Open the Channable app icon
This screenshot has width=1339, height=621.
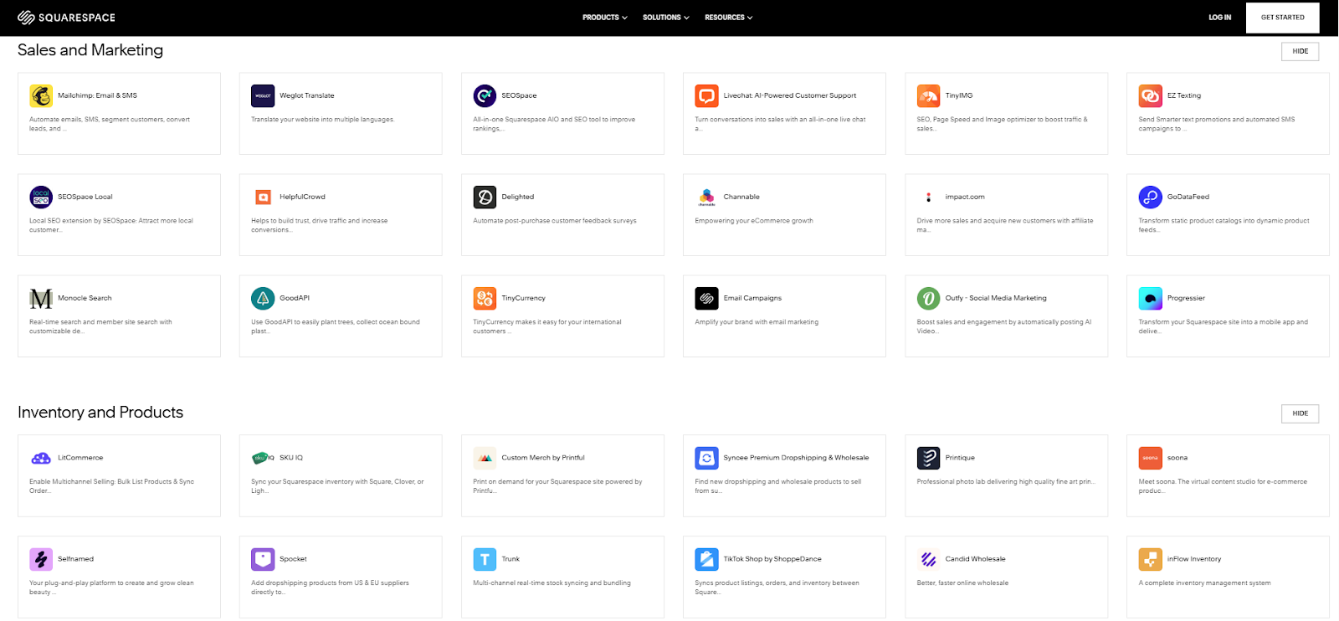click(x=706, y=198)
